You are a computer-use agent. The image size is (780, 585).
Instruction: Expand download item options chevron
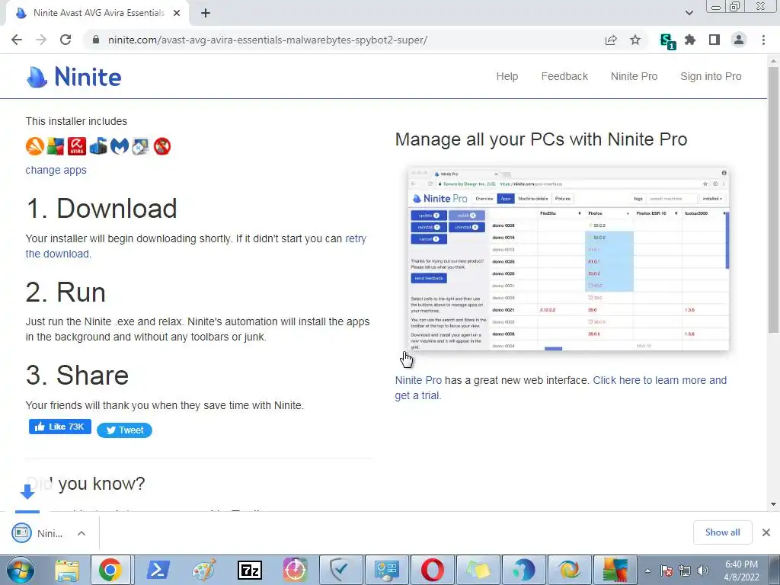82,533
